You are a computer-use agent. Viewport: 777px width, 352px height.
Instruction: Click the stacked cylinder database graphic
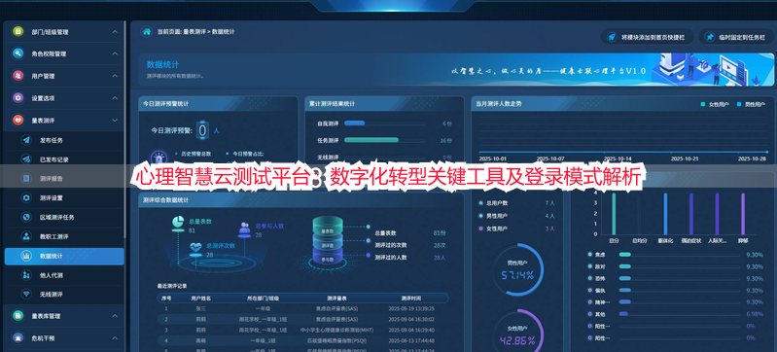328,241
